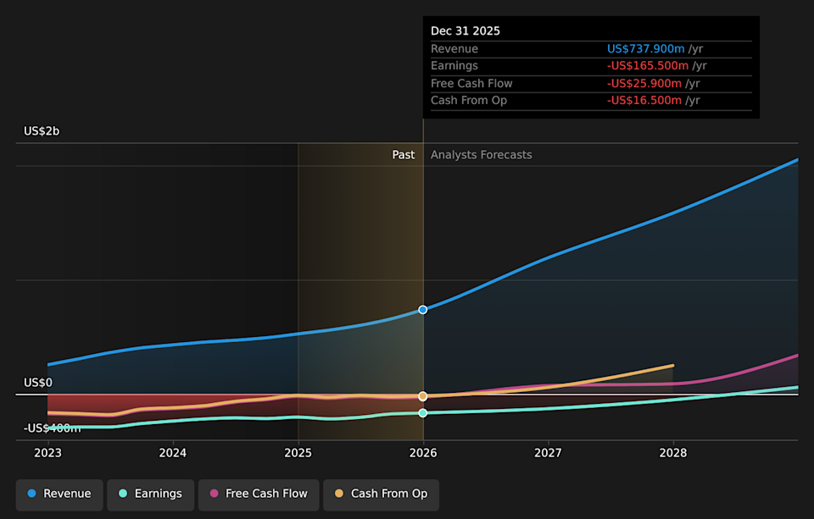814x519 pixels.
Task: Select the orange Cash From Op marker on chart
Action: click(422, 395)
